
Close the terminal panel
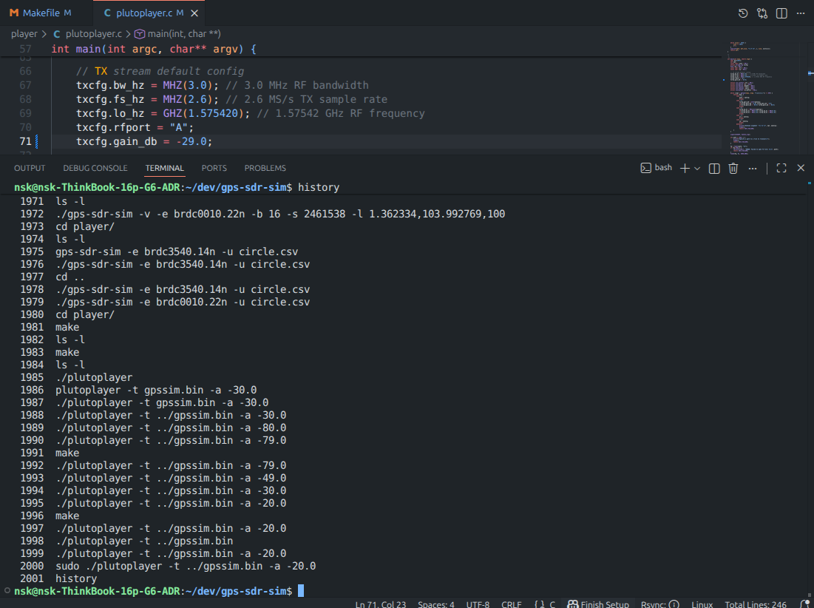[801, 168]
